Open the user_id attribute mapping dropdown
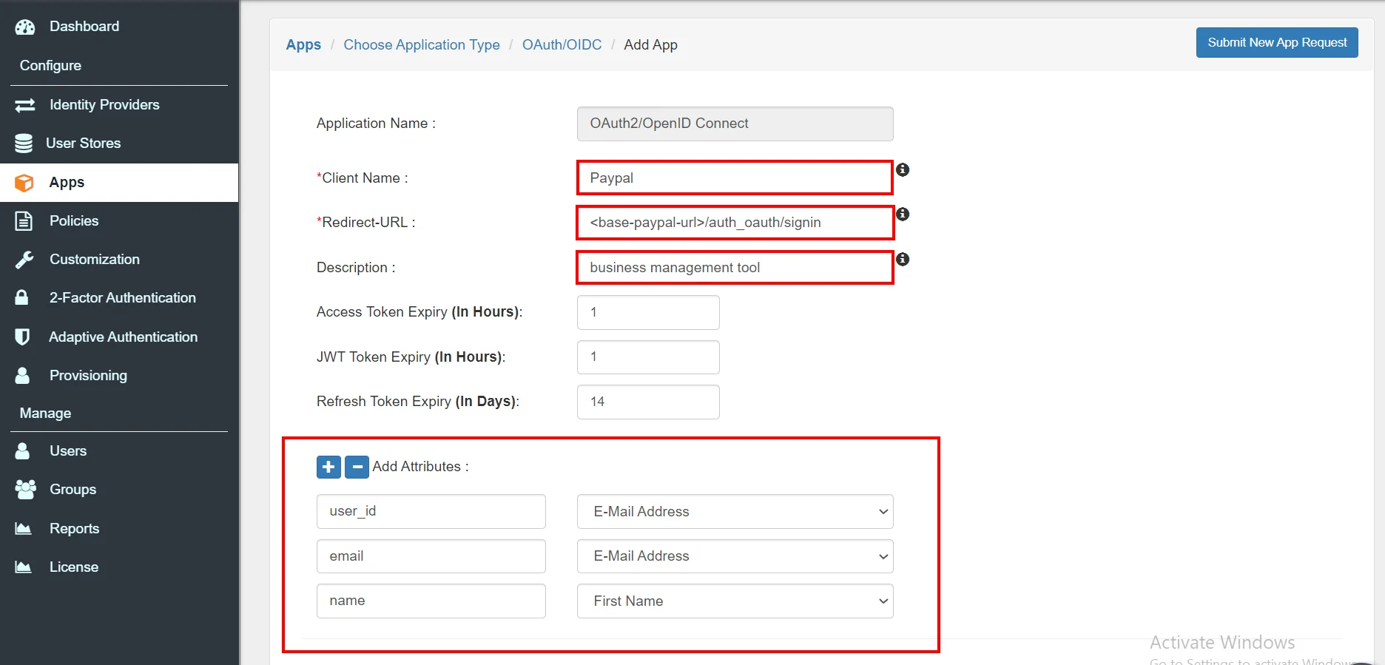This screenshot has width=1385, height=665. [735, 512]
